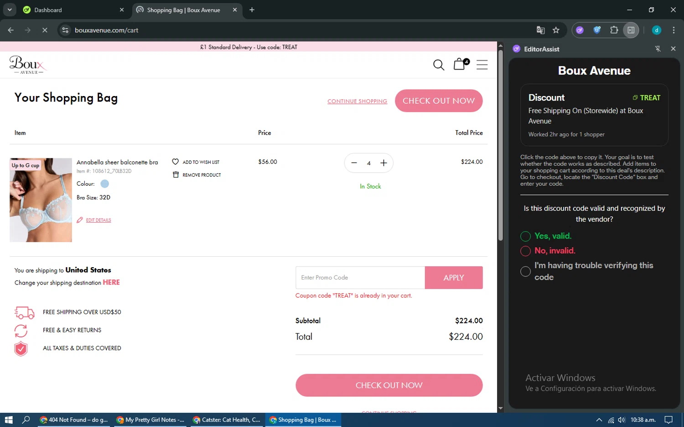Viewport: 684px width, 427px height.
Task: Click HERE to change shipping destination
Action: tap(111, 282)
